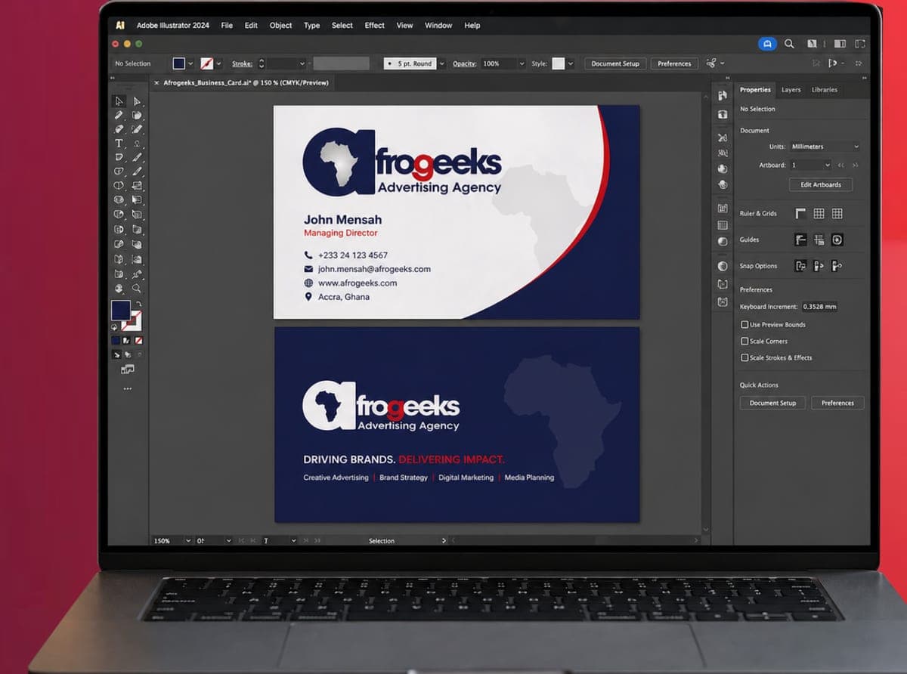Toggle the first Snap Options icon
This screenshot has width=907, height=674.
800,266
